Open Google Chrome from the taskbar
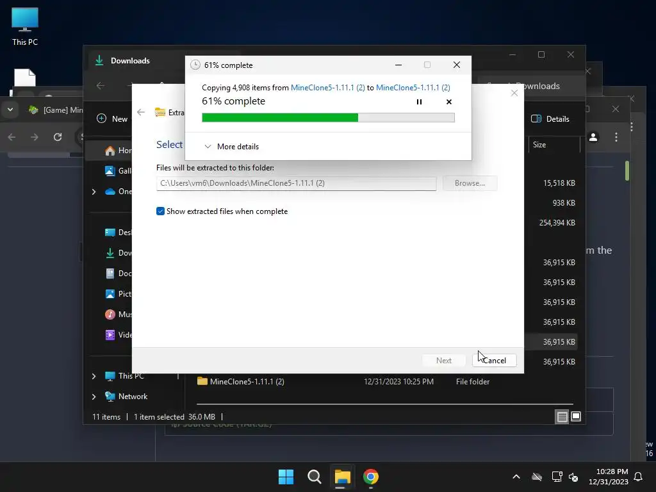Screen dimensions: 656x492 [371, 477]
